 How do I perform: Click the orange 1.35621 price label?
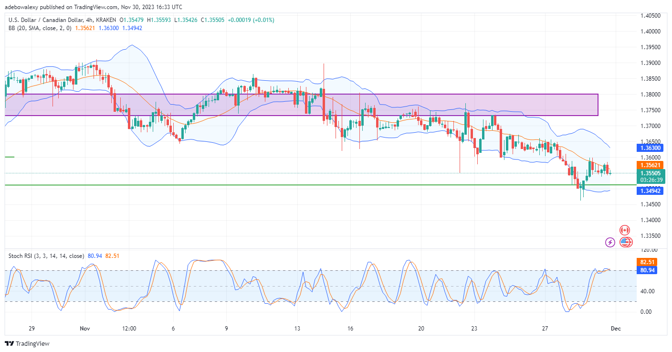point(651,165)
